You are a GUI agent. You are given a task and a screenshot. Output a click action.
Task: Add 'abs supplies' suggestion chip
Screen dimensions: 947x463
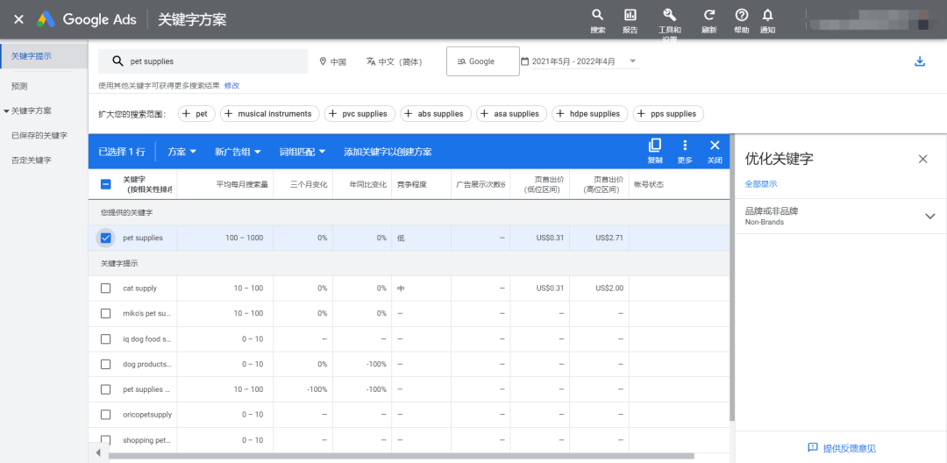coord(436,113)
